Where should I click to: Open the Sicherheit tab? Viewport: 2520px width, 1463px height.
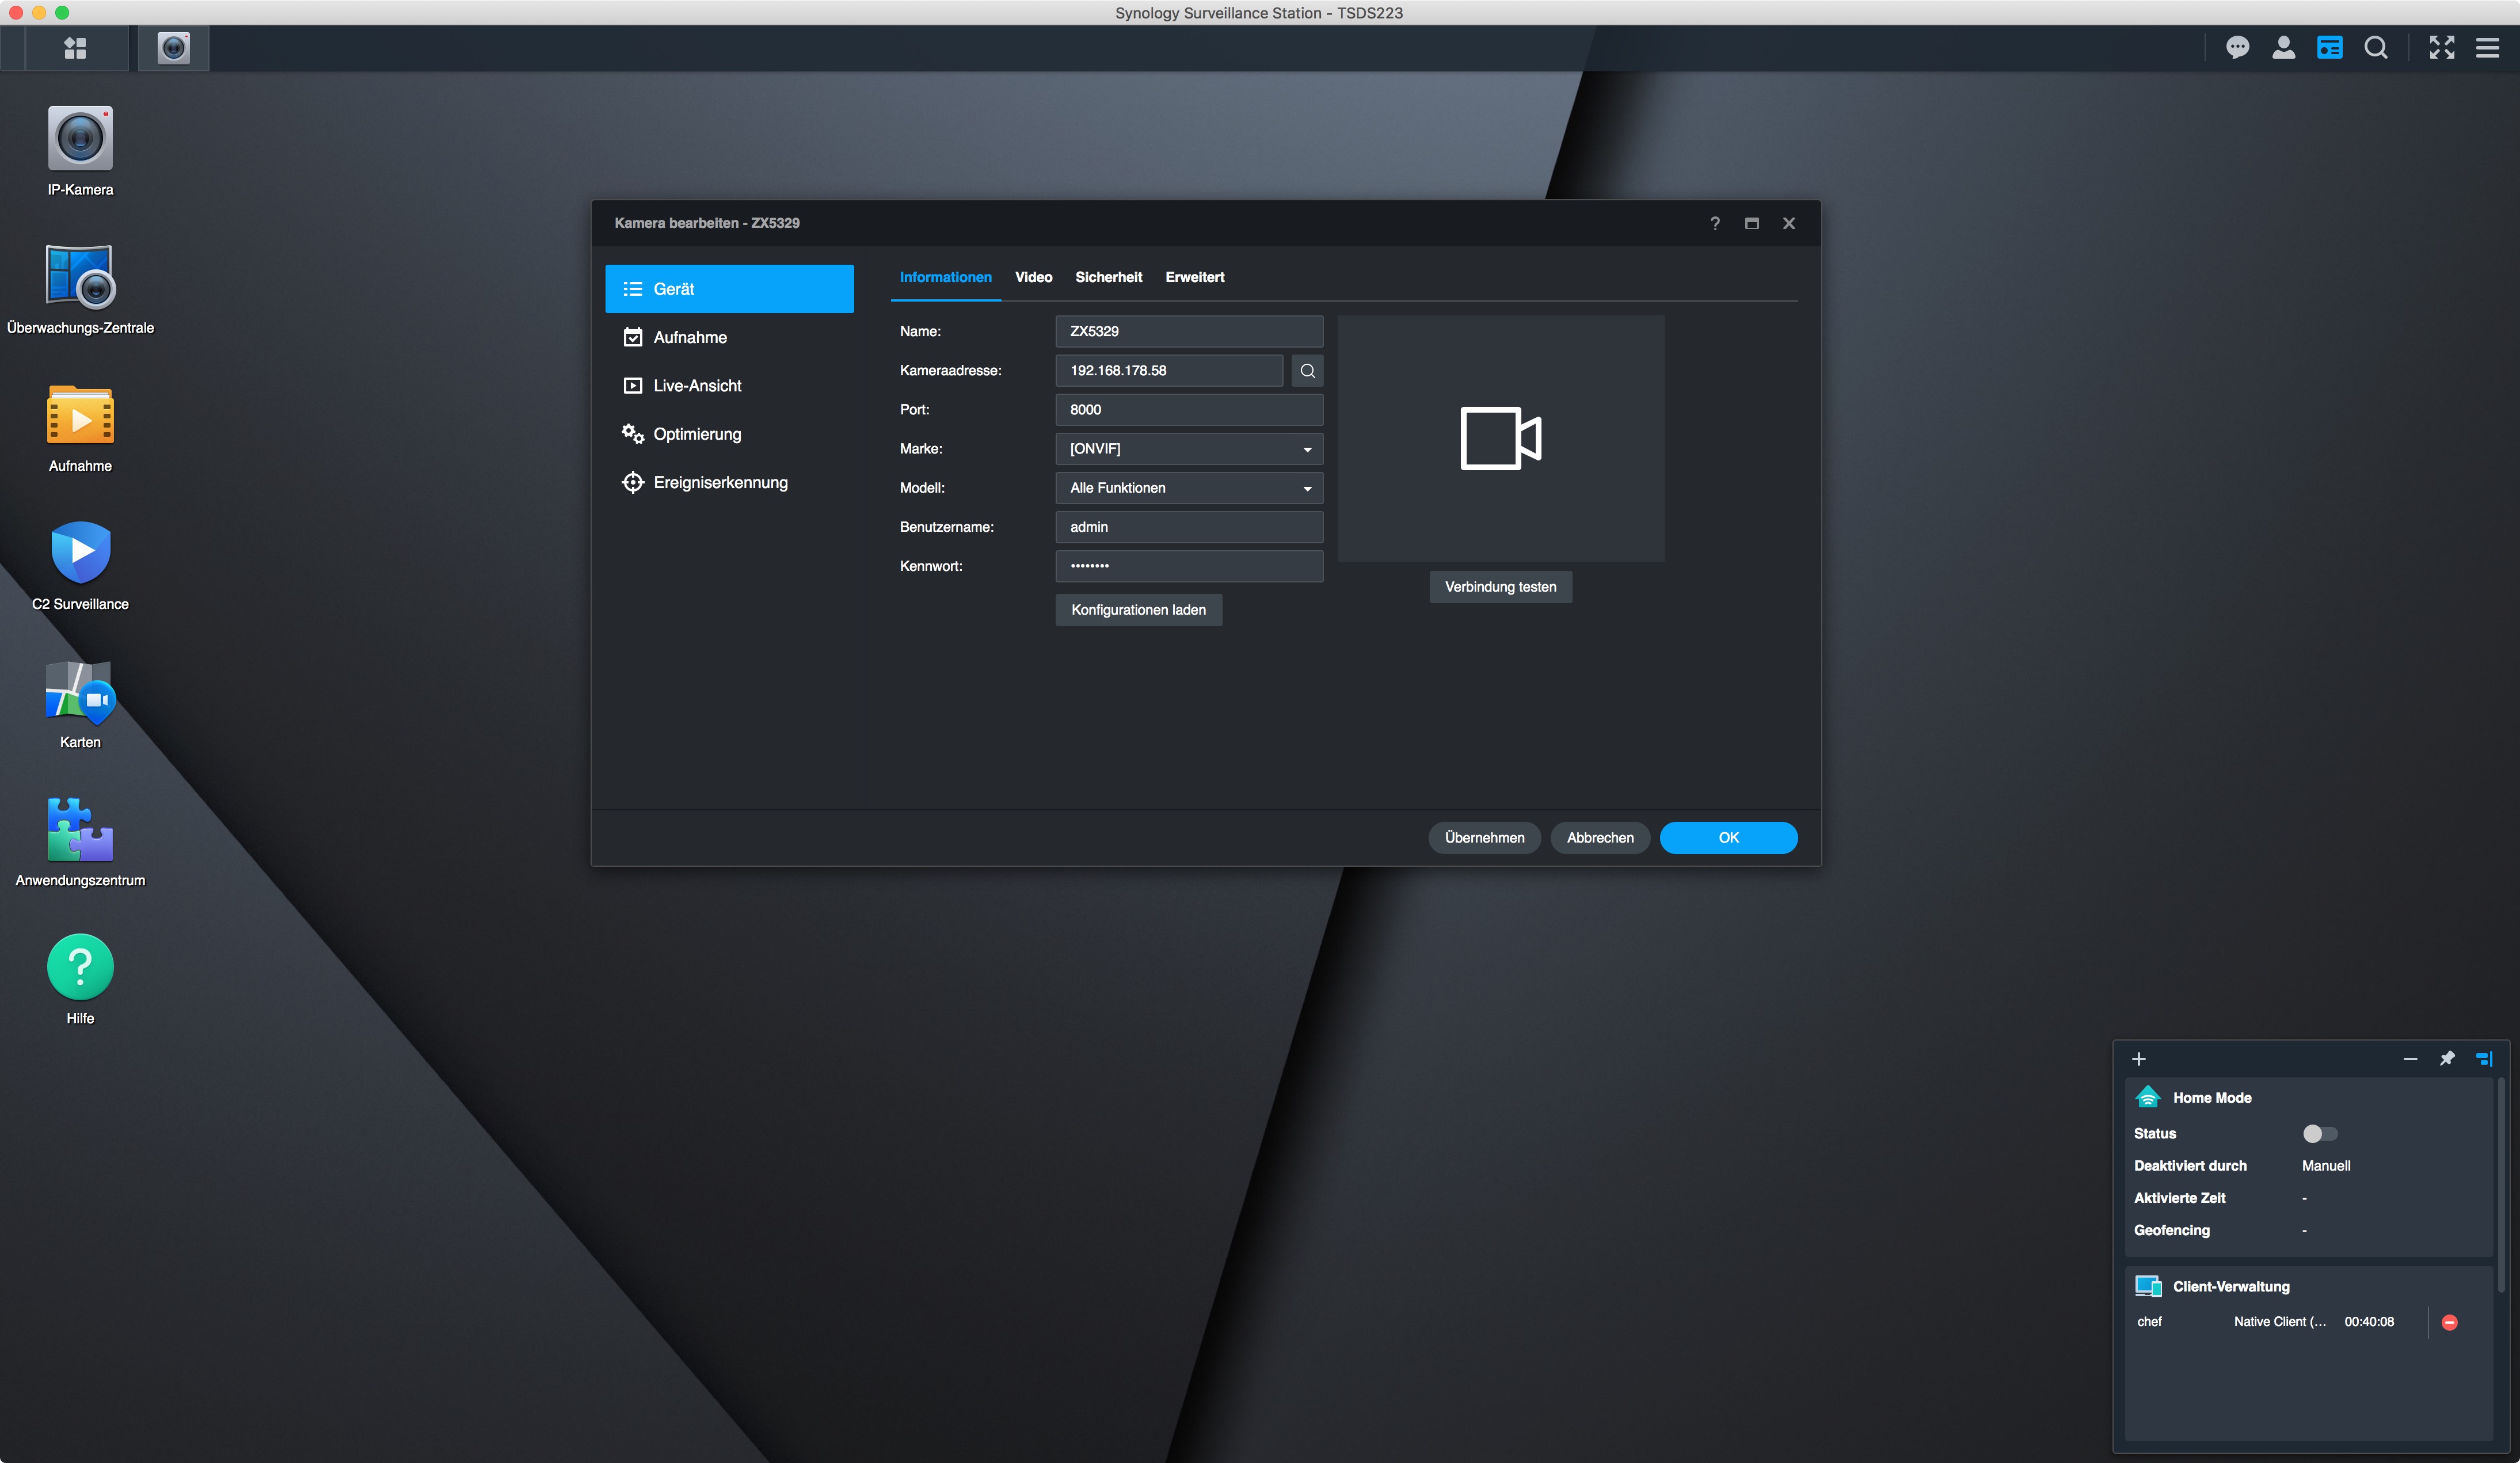(x=1108, y=277)
